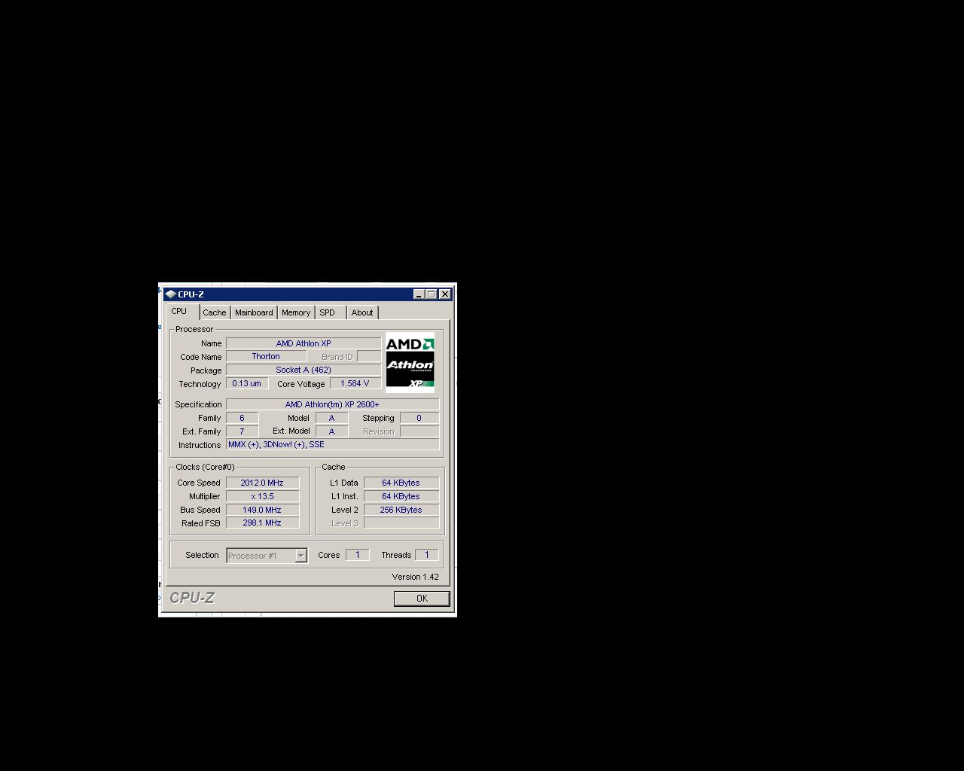Click the Core Voltage value 1.584 V

coord(355,384)
